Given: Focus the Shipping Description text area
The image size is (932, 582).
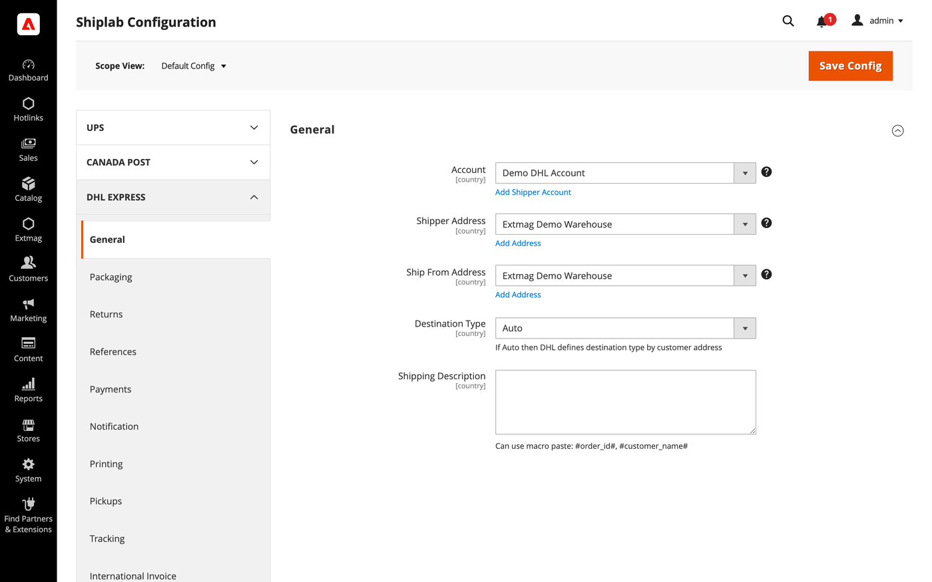Looking at the screenshot, I should [626, 402].
